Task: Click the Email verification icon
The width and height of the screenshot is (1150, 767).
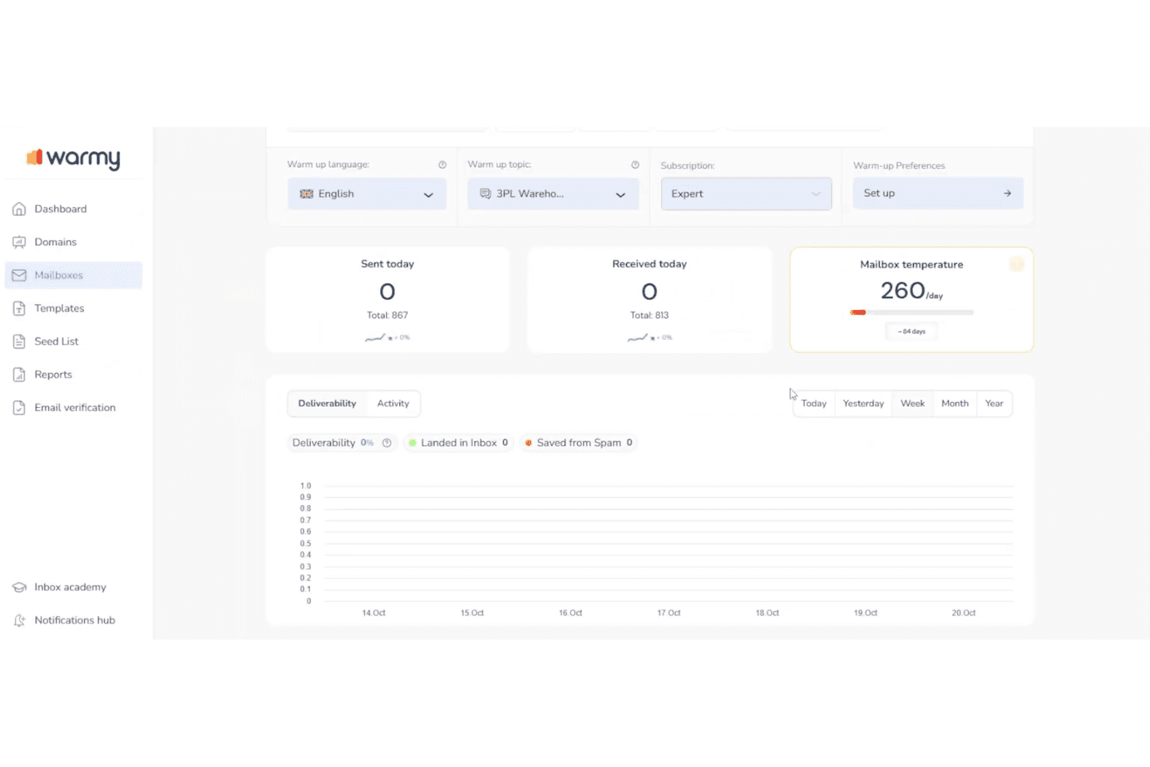Action: [19, 407]
